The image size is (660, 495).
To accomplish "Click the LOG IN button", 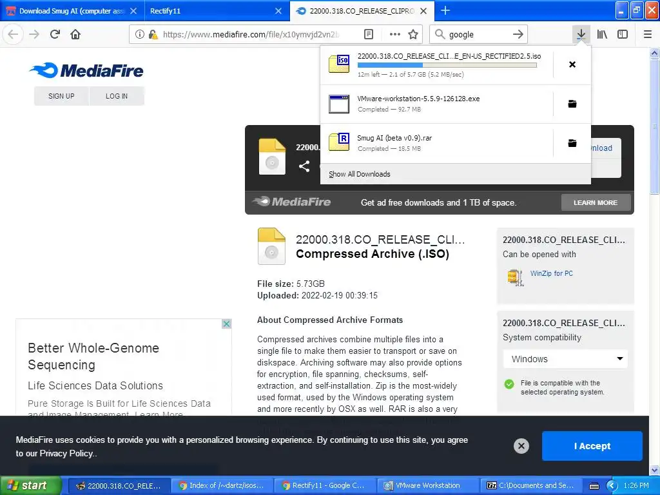I will [x=117, y=96].
